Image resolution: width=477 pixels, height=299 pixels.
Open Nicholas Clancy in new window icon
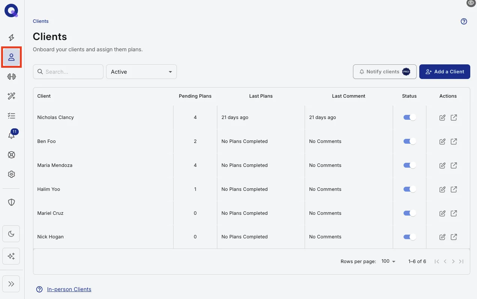click(454, 118)
